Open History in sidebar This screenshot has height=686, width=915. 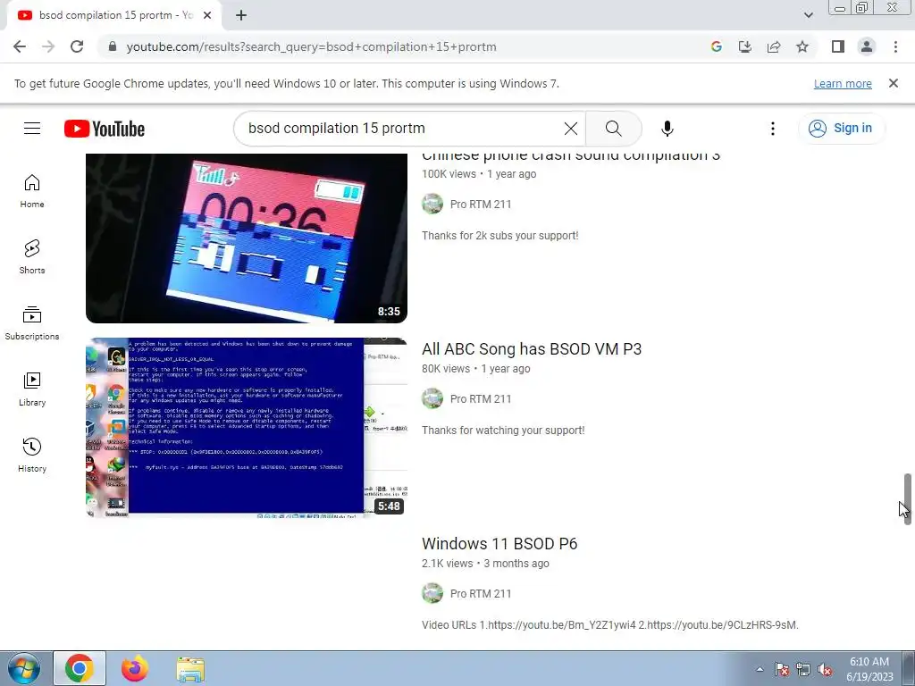pos(32,456)
